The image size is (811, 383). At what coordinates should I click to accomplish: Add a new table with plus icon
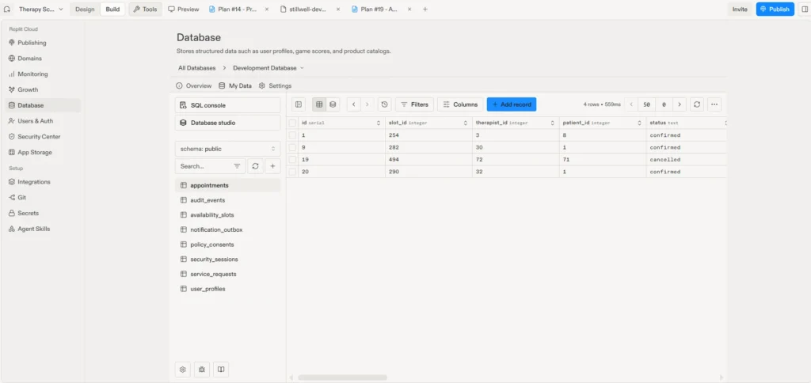272,166
